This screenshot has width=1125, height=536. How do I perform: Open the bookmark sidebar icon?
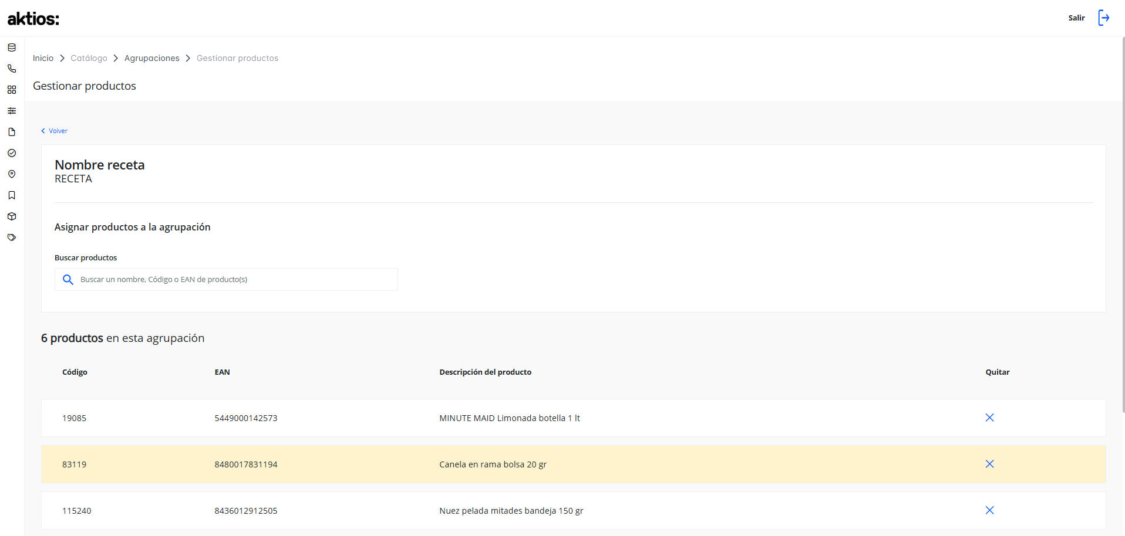12,195
